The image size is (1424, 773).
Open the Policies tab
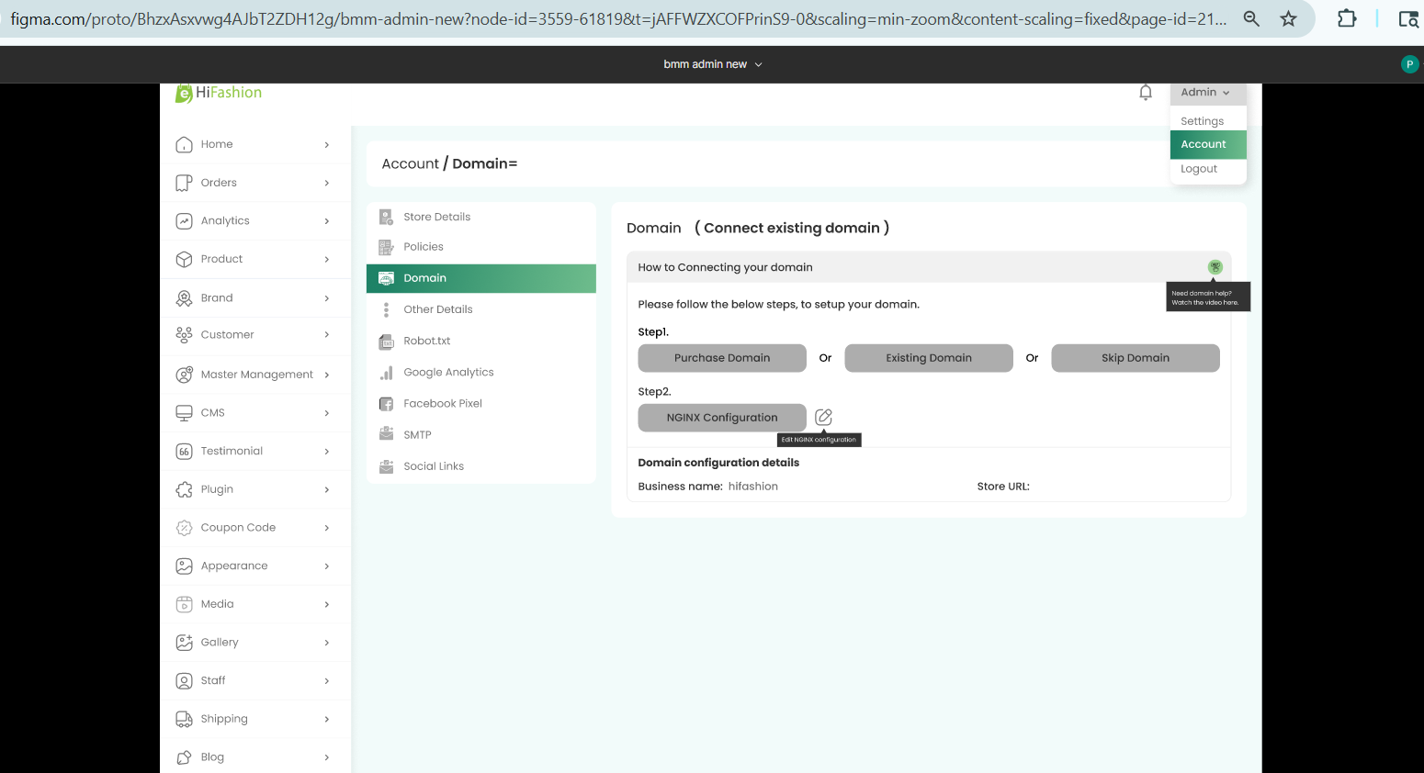coord(480,247)
